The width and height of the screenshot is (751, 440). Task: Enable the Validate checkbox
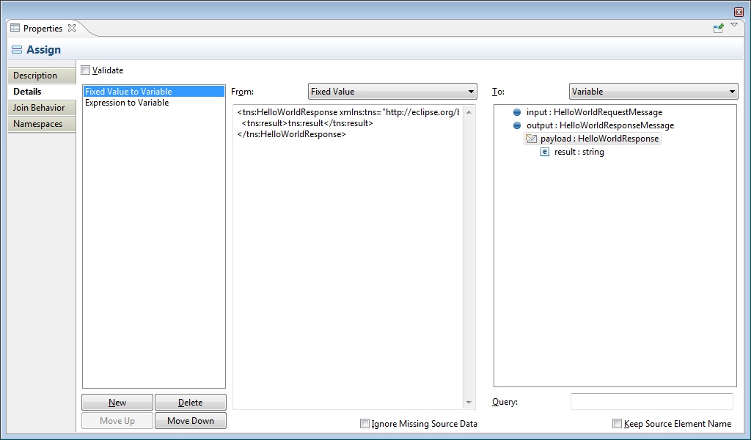86,70
